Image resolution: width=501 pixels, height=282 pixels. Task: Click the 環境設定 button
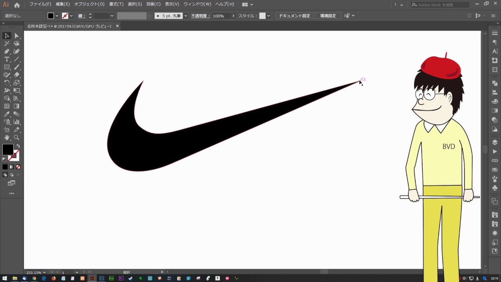pos(328,16)
